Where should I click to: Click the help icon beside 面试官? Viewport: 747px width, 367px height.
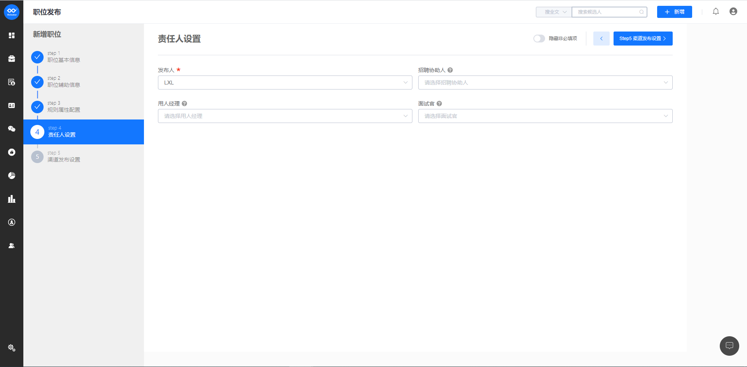(439, 104)
